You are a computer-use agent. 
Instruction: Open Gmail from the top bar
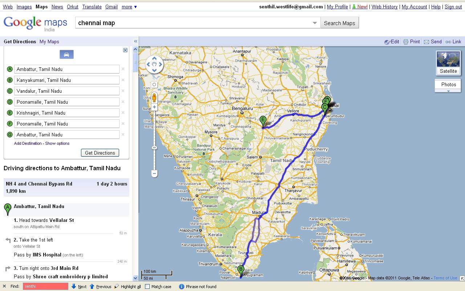(x=112, y=7)
